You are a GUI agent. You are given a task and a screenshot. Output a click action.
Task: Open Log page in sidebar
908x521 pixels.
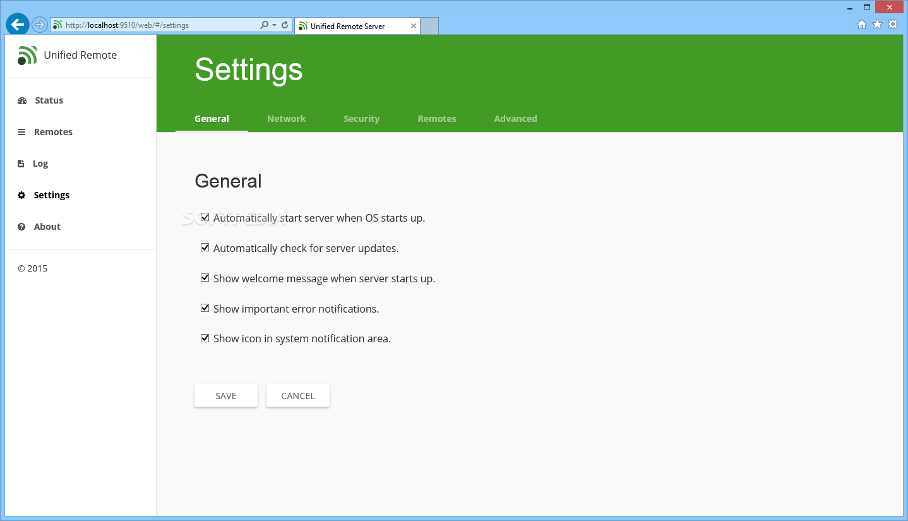[x=40, y=164]
